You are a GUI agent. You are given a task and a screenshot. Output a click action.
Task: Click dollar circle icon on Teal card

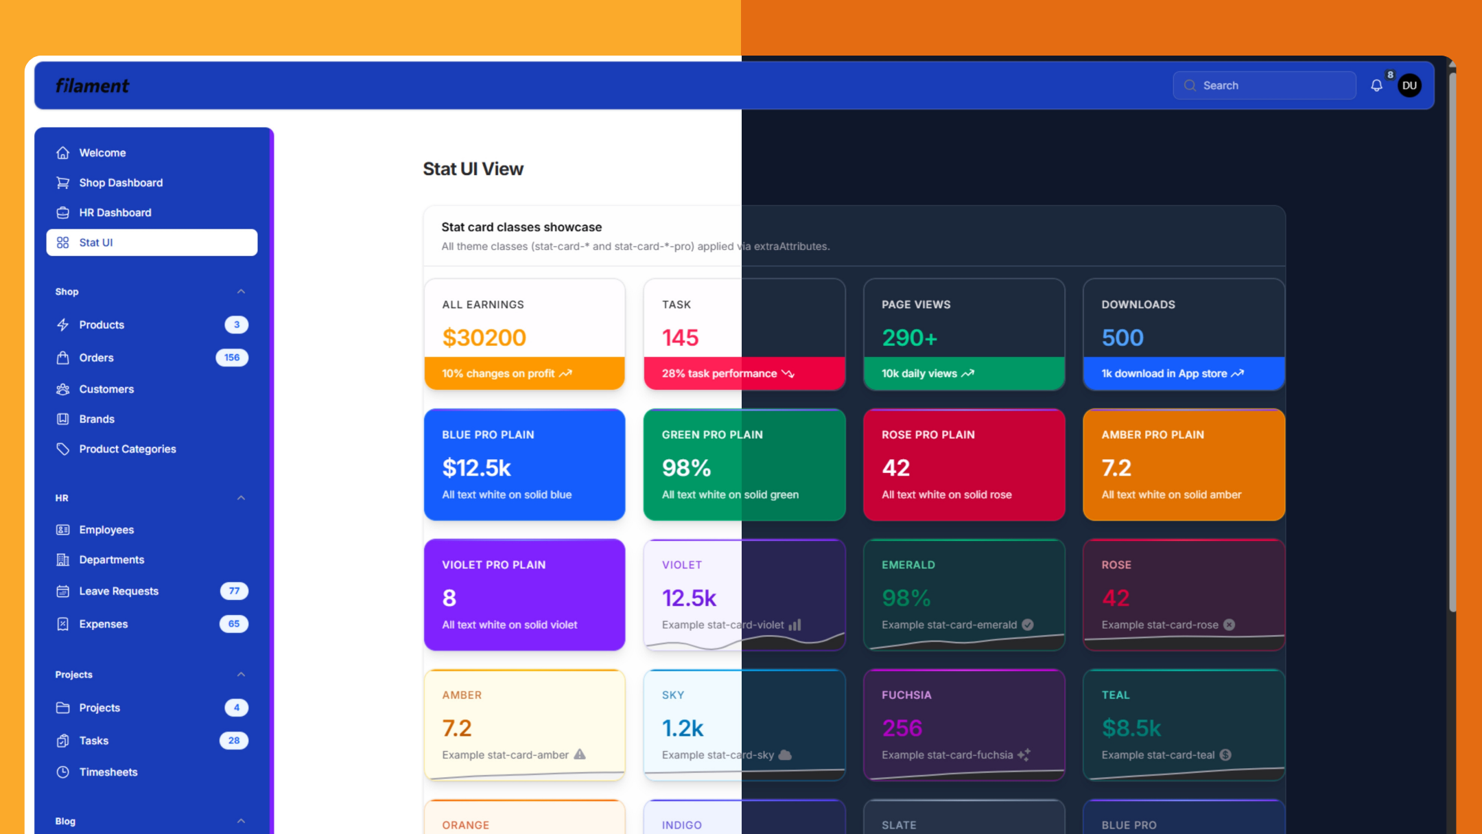tap(1225, 754)
